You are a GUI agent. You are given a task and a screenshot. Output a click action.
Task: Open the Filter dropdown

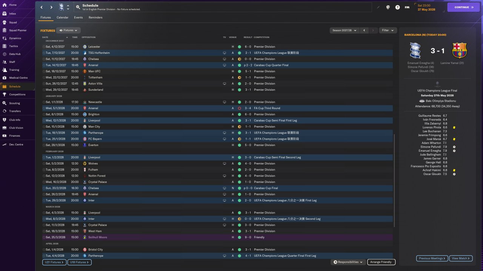[x=388, y=30]
